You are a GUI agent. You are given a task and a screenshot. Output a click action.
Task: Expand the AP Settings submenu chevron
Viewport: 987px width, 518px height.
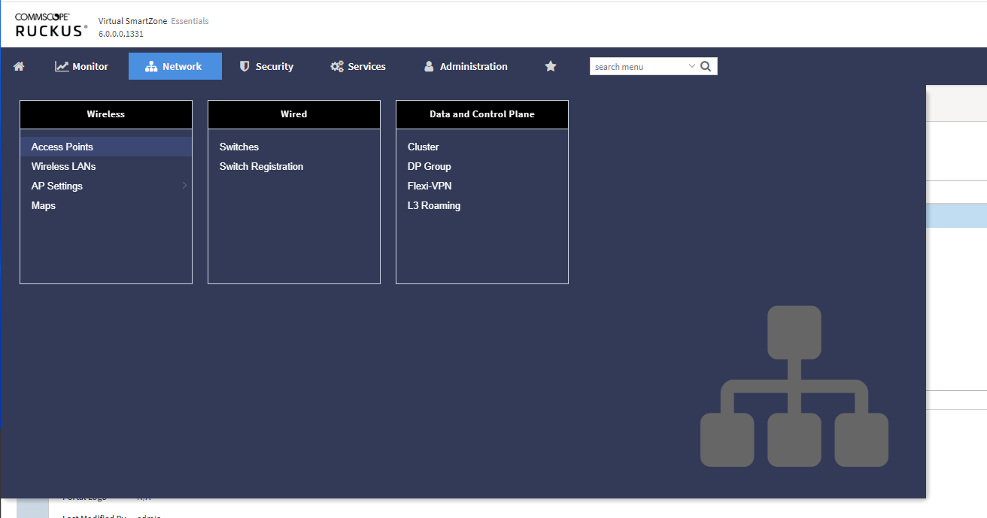(184, 186)
